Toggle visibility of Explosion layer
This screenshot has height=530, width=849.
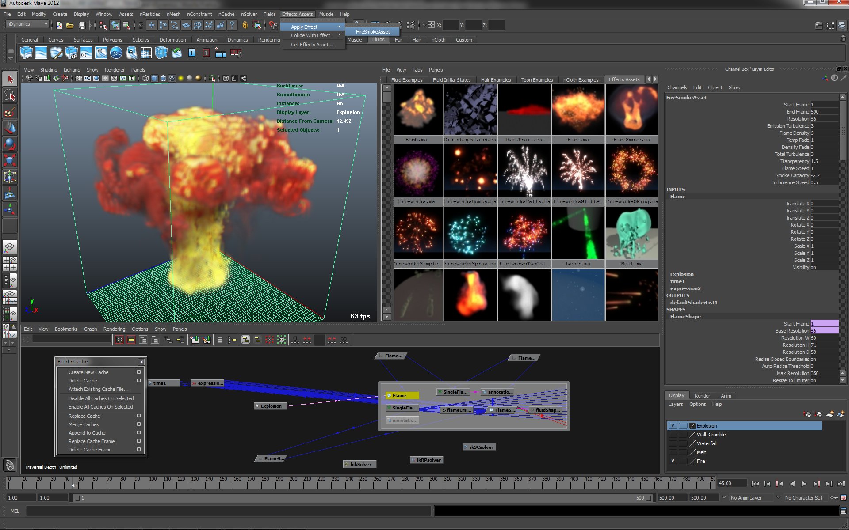(x=673, y=426)
